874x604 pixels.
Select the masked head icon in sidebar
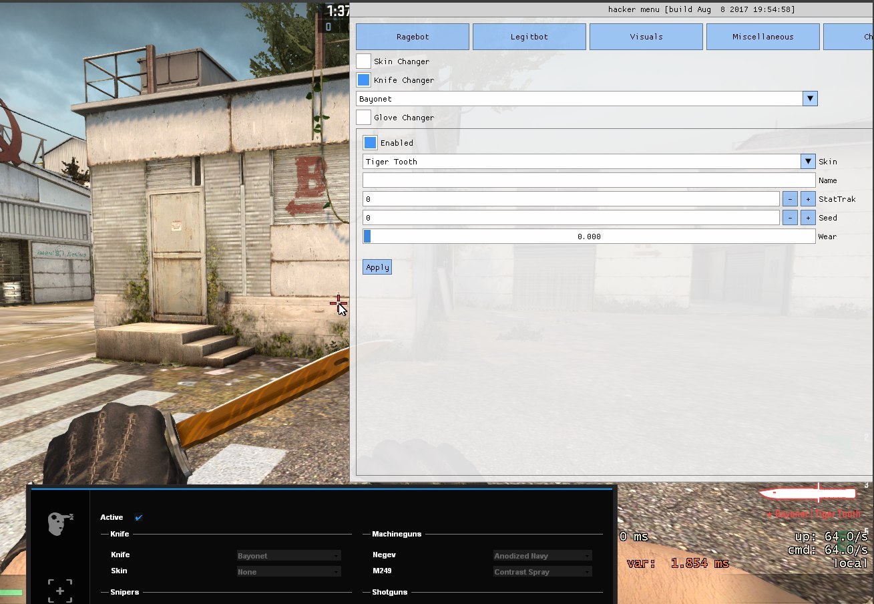click(59, 523)
